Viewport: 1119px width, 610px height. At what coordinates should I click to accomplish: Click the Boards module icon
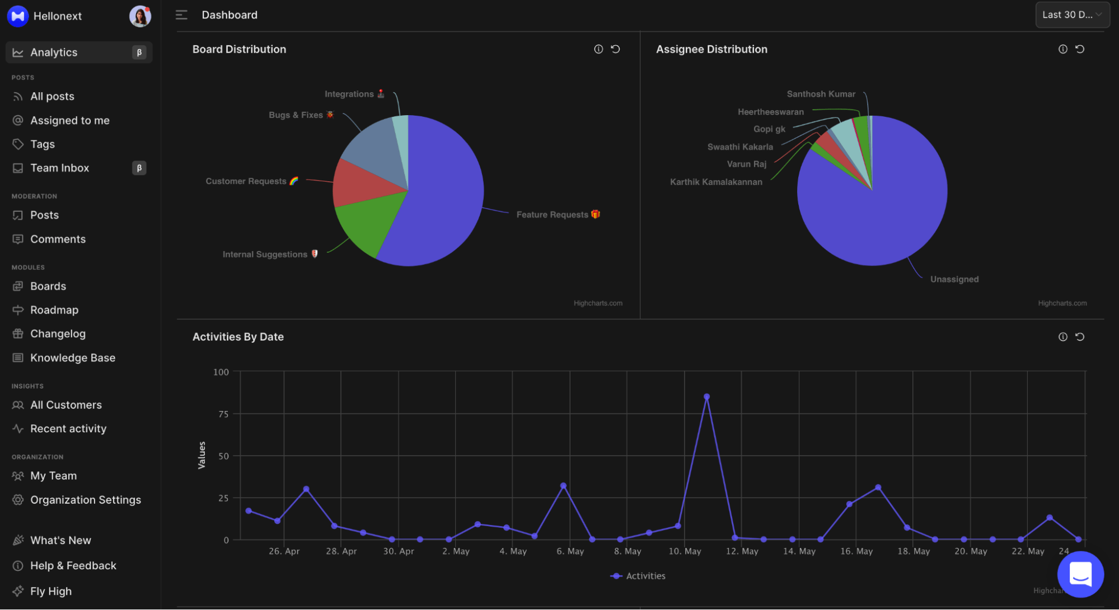[x=18, y=286]
